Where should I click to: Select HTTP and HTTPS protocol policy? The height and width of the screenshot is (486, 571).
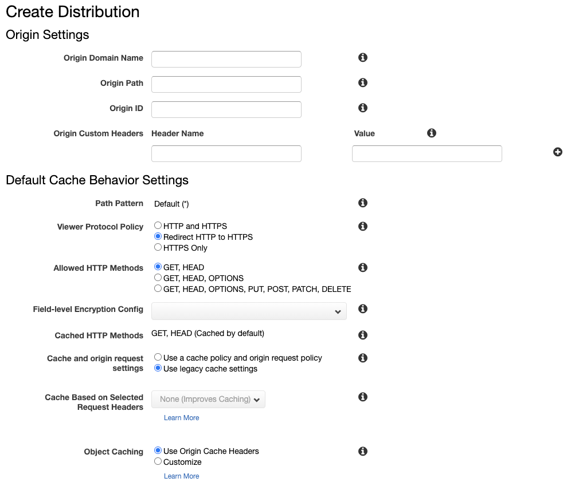pos(158,226)
